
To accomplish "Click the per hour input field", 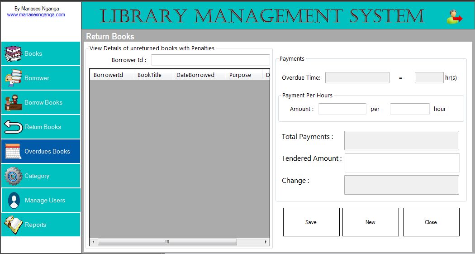I will click(x=409, y=109).
